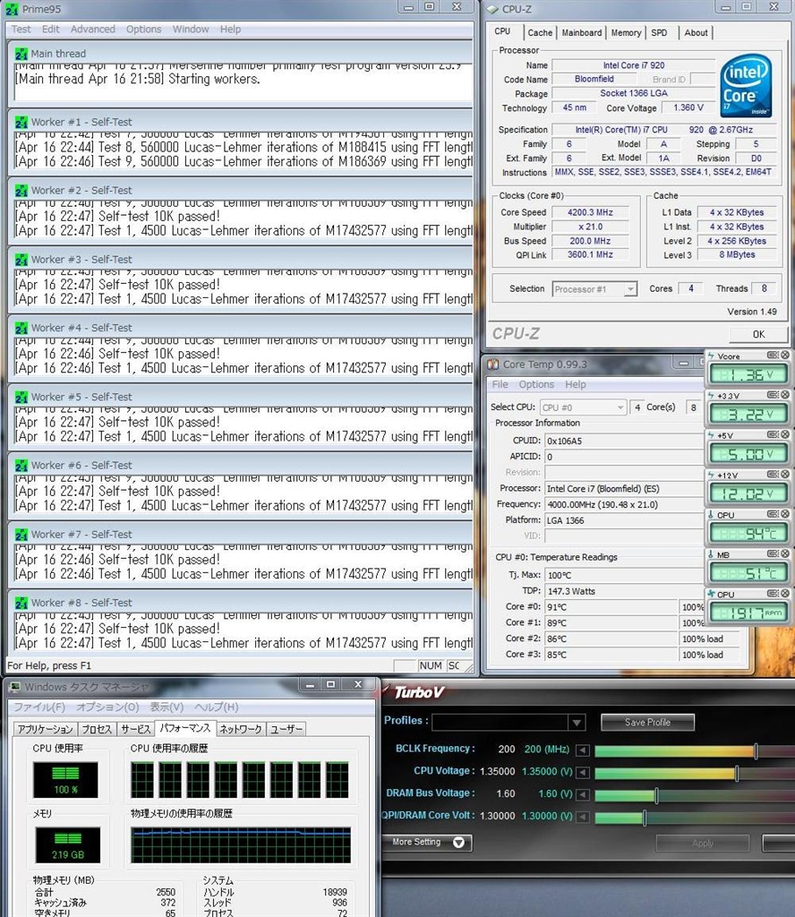Open the Test menu in Prime95
Viewport: 795px width, 917px height.
pos(21,30)
